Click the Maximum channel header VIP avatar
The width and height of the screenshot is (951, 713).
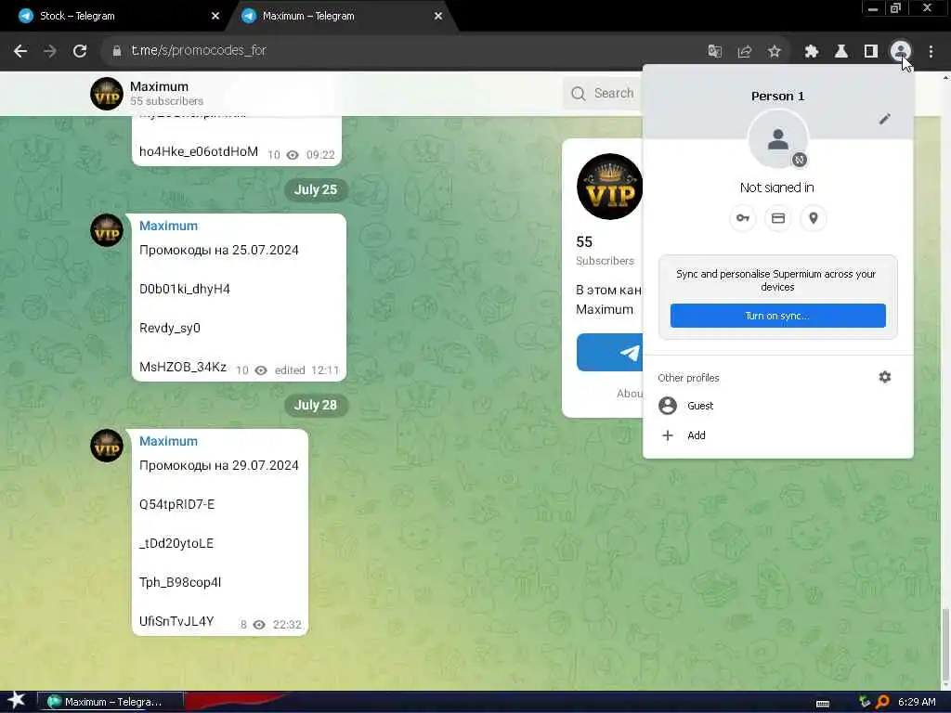107,94
